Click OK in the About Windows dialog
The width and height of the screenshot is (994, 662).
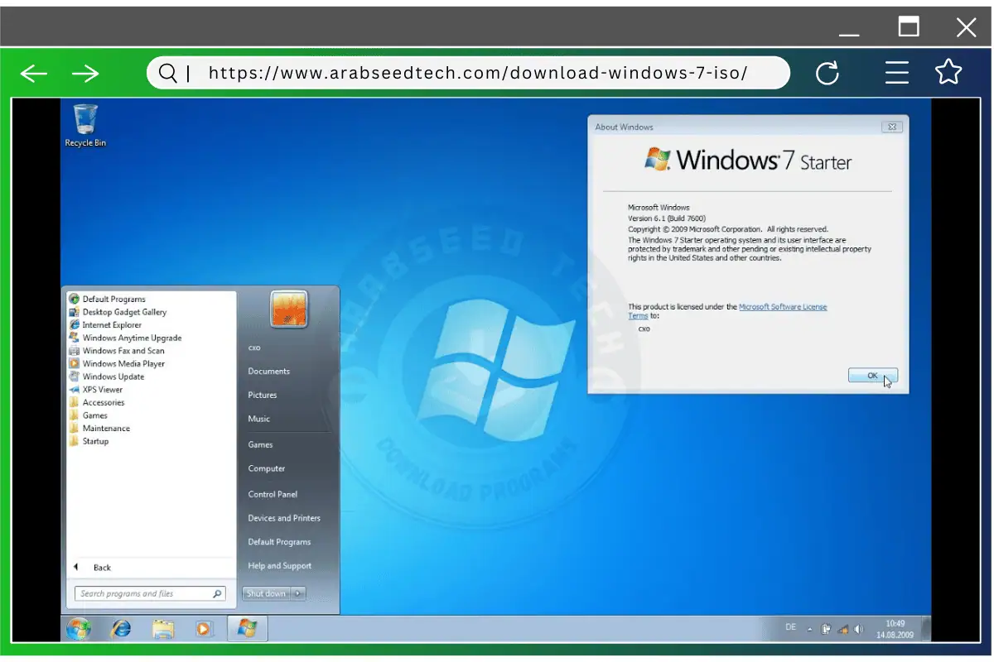tap(872, 375)
